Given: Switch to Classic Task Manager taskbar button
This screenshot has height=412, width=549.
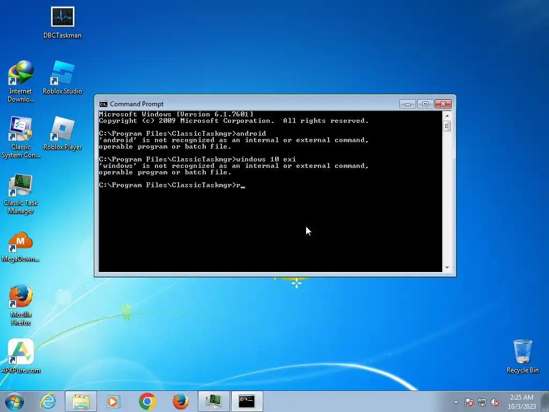Looking at the screenshot, I should pos(213,401).
